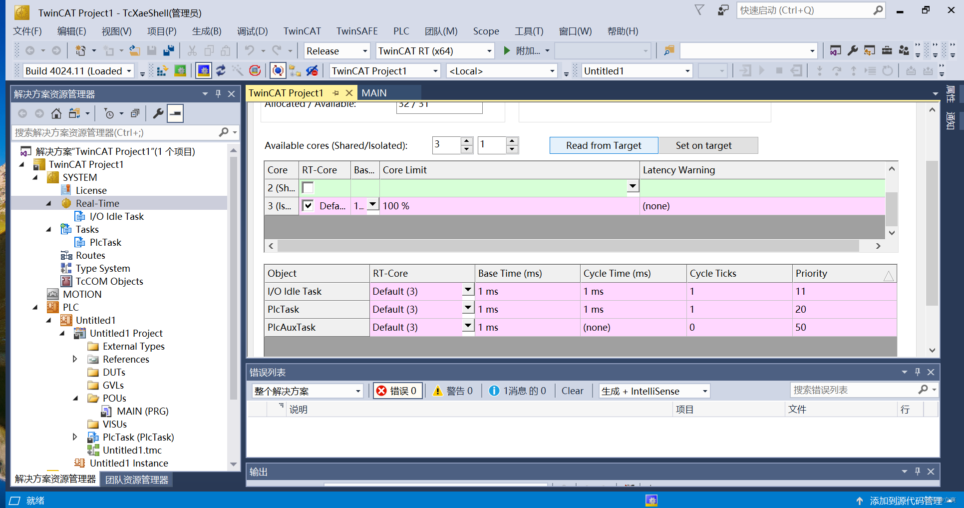Click the Find in Files icon

(669, 50)
